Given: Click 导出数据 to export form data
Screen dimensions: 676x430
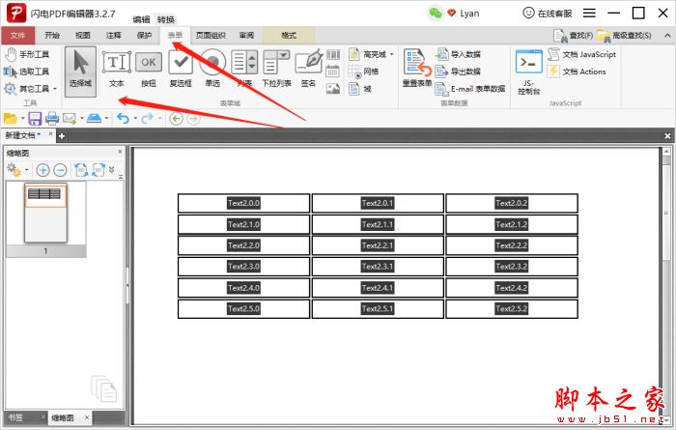Looking at the screenshot, I should [x=458, y=72].
